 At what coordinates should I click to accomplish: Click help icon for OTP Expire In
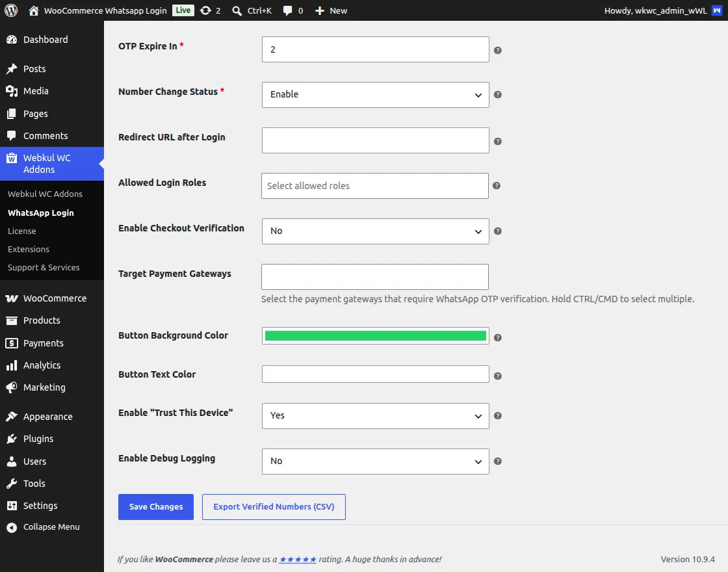point(498,50)
